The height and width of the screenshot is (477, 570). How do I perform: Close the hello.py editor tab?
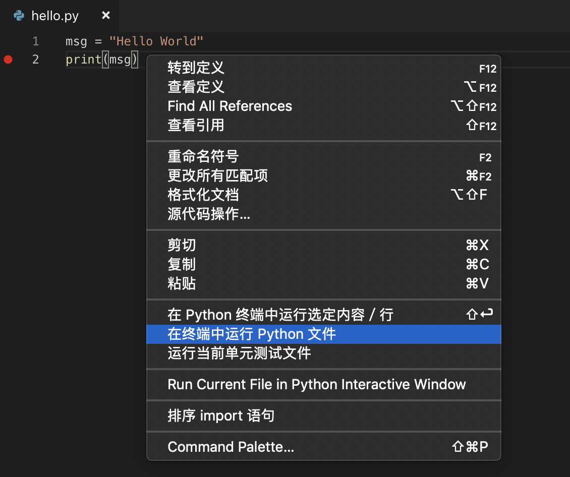click(x=106, y=15)
